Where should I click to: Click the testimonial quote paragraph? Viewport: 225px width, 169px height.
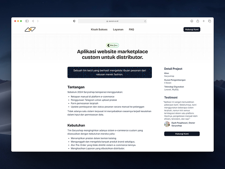point(181,110)
